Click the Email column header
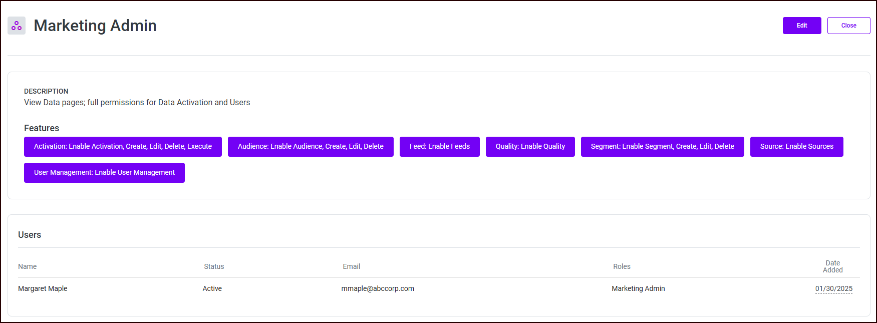Viewport: 877px width, 323px height. point(351,266)
